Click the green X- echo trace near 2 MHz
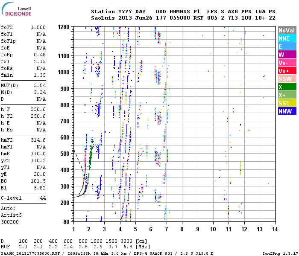The width and height of the screenshot is (299, 256). tap(91, 156)
